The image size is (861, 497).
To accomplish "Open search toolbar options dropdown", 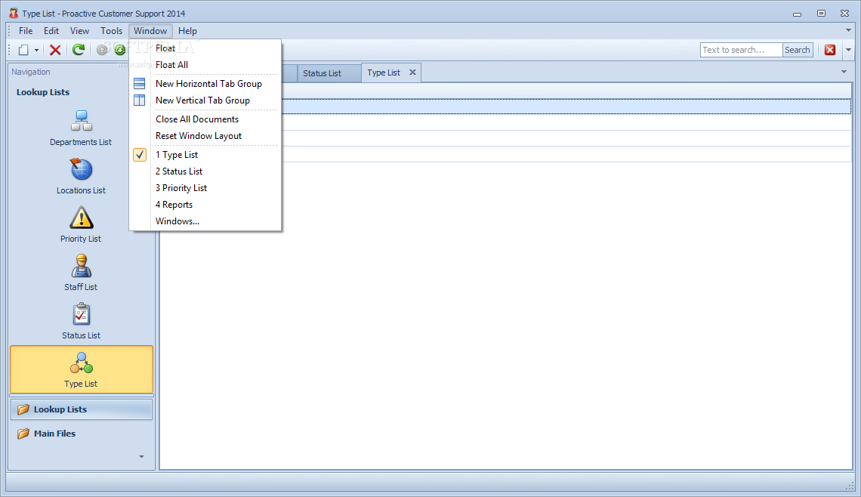I will tap(848, 50).
